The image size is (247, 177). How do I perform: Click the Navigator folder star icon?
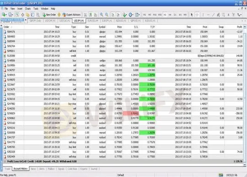[x=28, y=15]
